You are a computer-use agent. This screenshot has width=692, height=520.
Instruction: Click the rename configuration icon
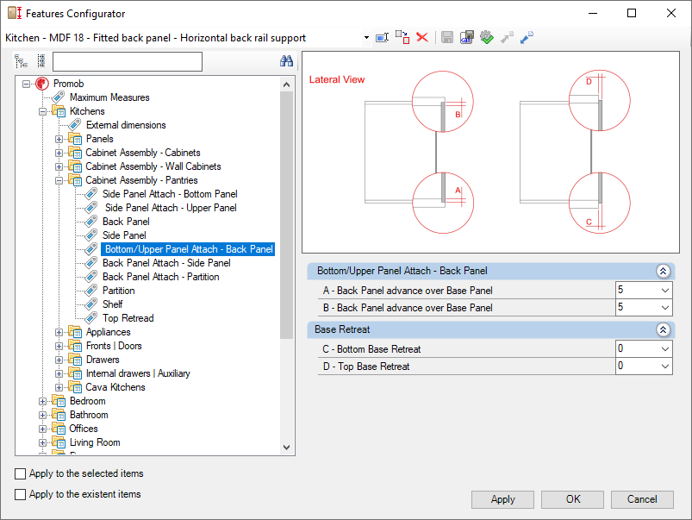coord(382,38)
